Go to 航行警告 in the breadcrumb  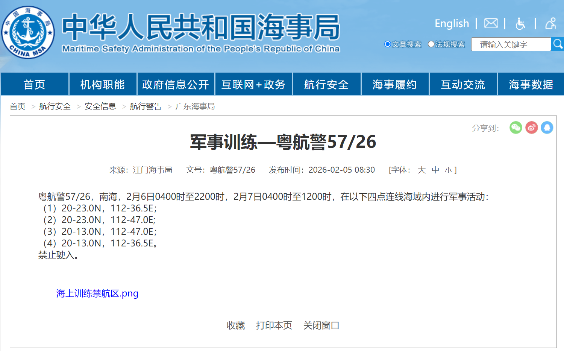(x=146, y=106)
